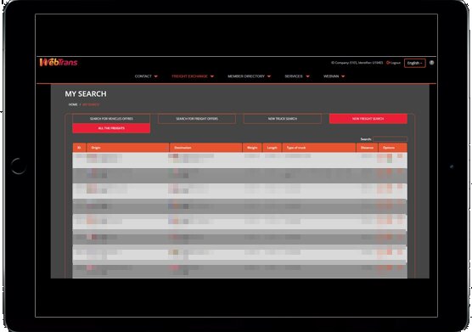
Task: Click the help icon beside English
Action: click(x=431, y=63)
